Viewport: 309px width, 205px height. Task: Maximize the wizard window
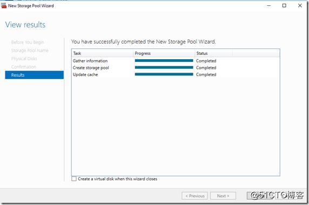[284, 6]
